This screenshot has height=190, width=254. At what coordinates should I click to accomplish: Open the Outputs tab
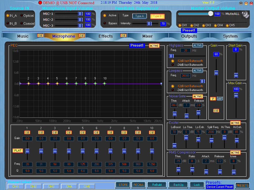189,36
